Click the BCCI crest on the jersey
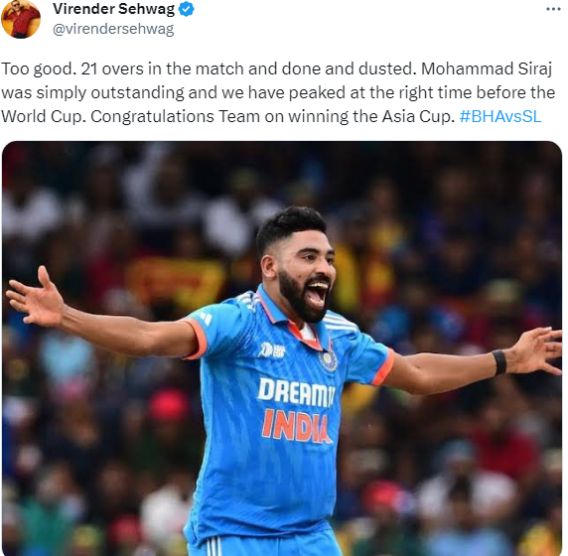 (329, 359)
